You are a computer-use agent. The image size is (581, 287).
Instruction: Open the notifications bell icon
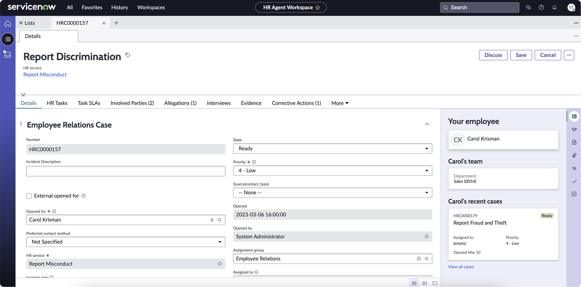pos(554,7)
